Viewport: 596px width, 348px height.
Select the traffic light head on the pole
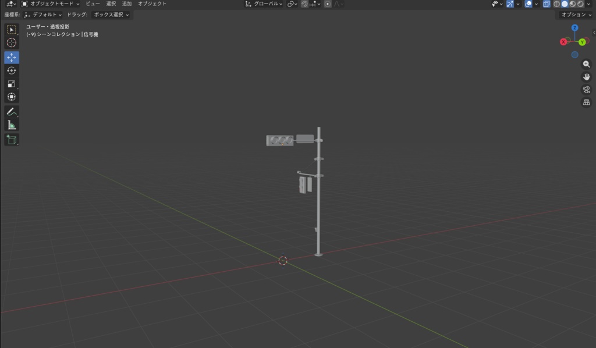pyautogui.click(x=280, y=141)
